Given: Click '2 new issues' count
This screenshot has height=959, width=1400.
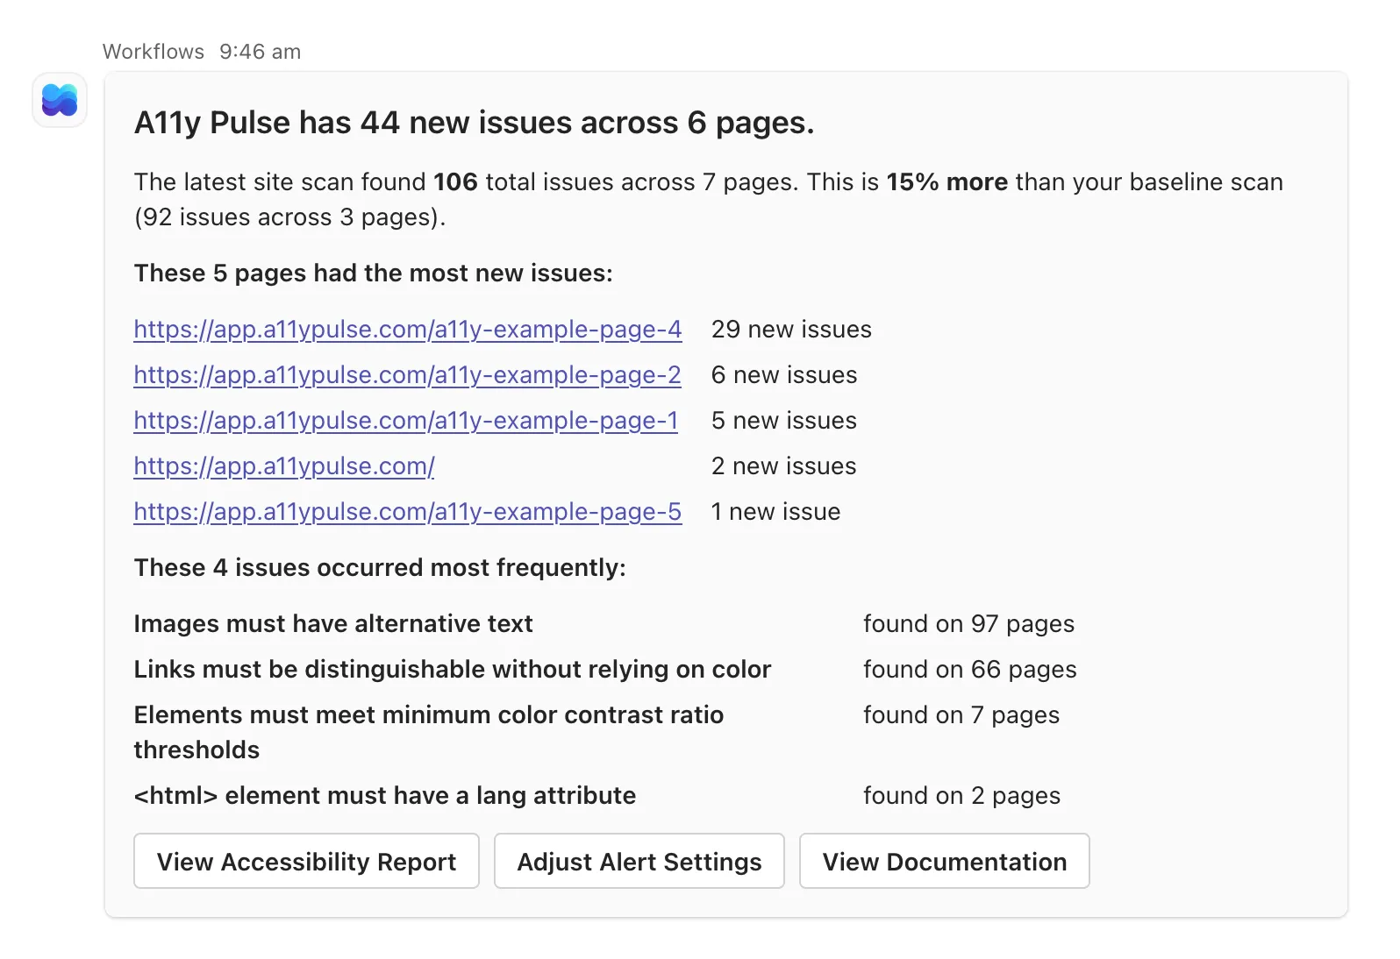Looking at the screenshot, I should (784, 465).
